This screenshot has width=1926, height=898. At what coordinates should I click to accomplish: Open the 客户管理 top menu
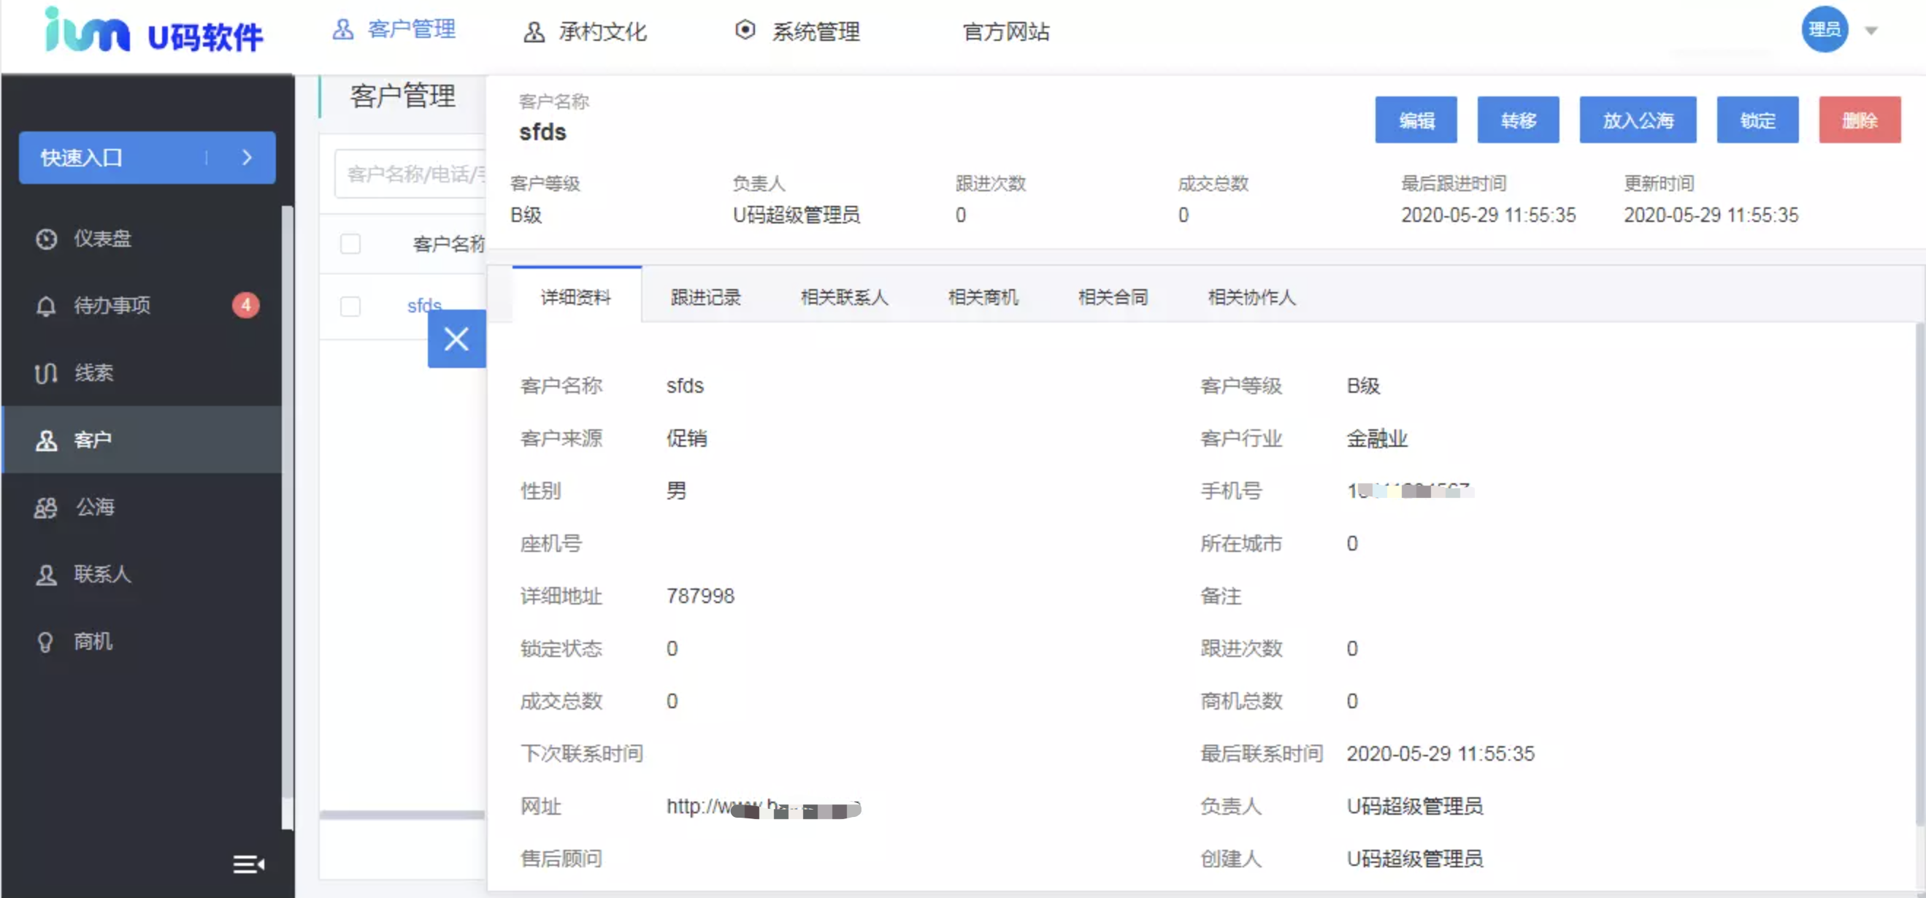[394, 29]
